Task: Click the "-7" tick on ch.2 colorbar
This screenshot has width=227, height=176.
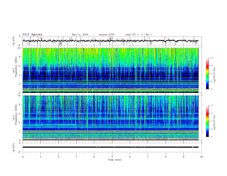Action: pyautogui.click(x=212, y=137)
